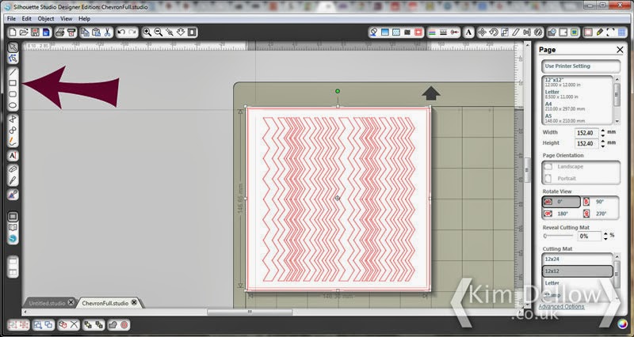Pick the Draw a Line tool
The image size is (634, 337).
(x=13, y=72)
